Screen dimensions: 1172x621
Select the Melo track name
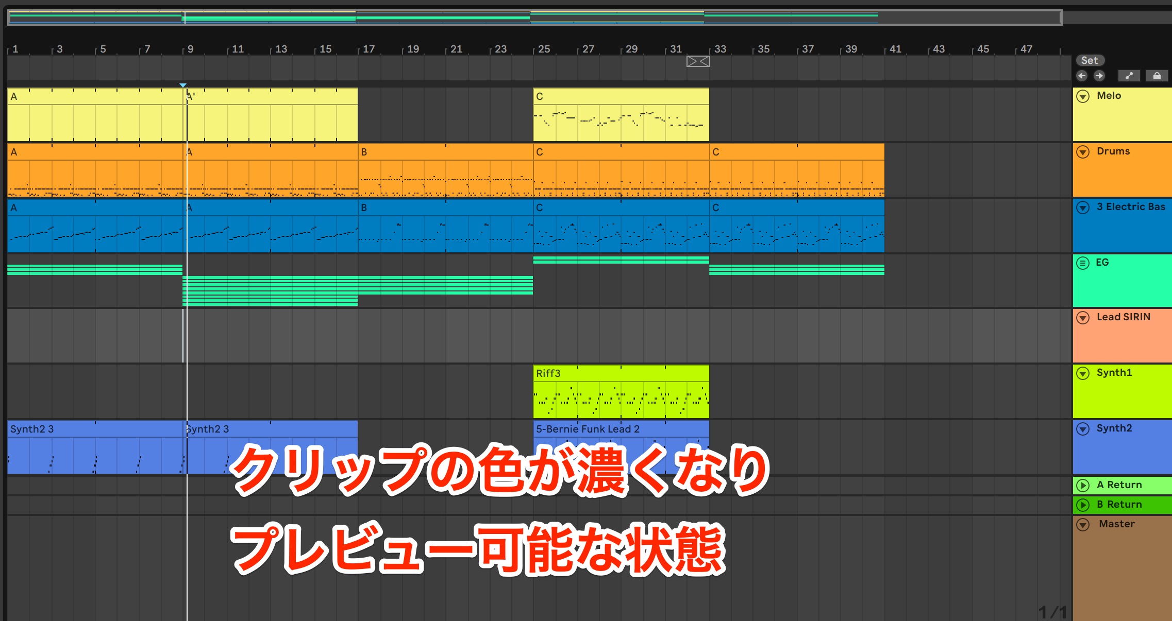pos(1109,96)
